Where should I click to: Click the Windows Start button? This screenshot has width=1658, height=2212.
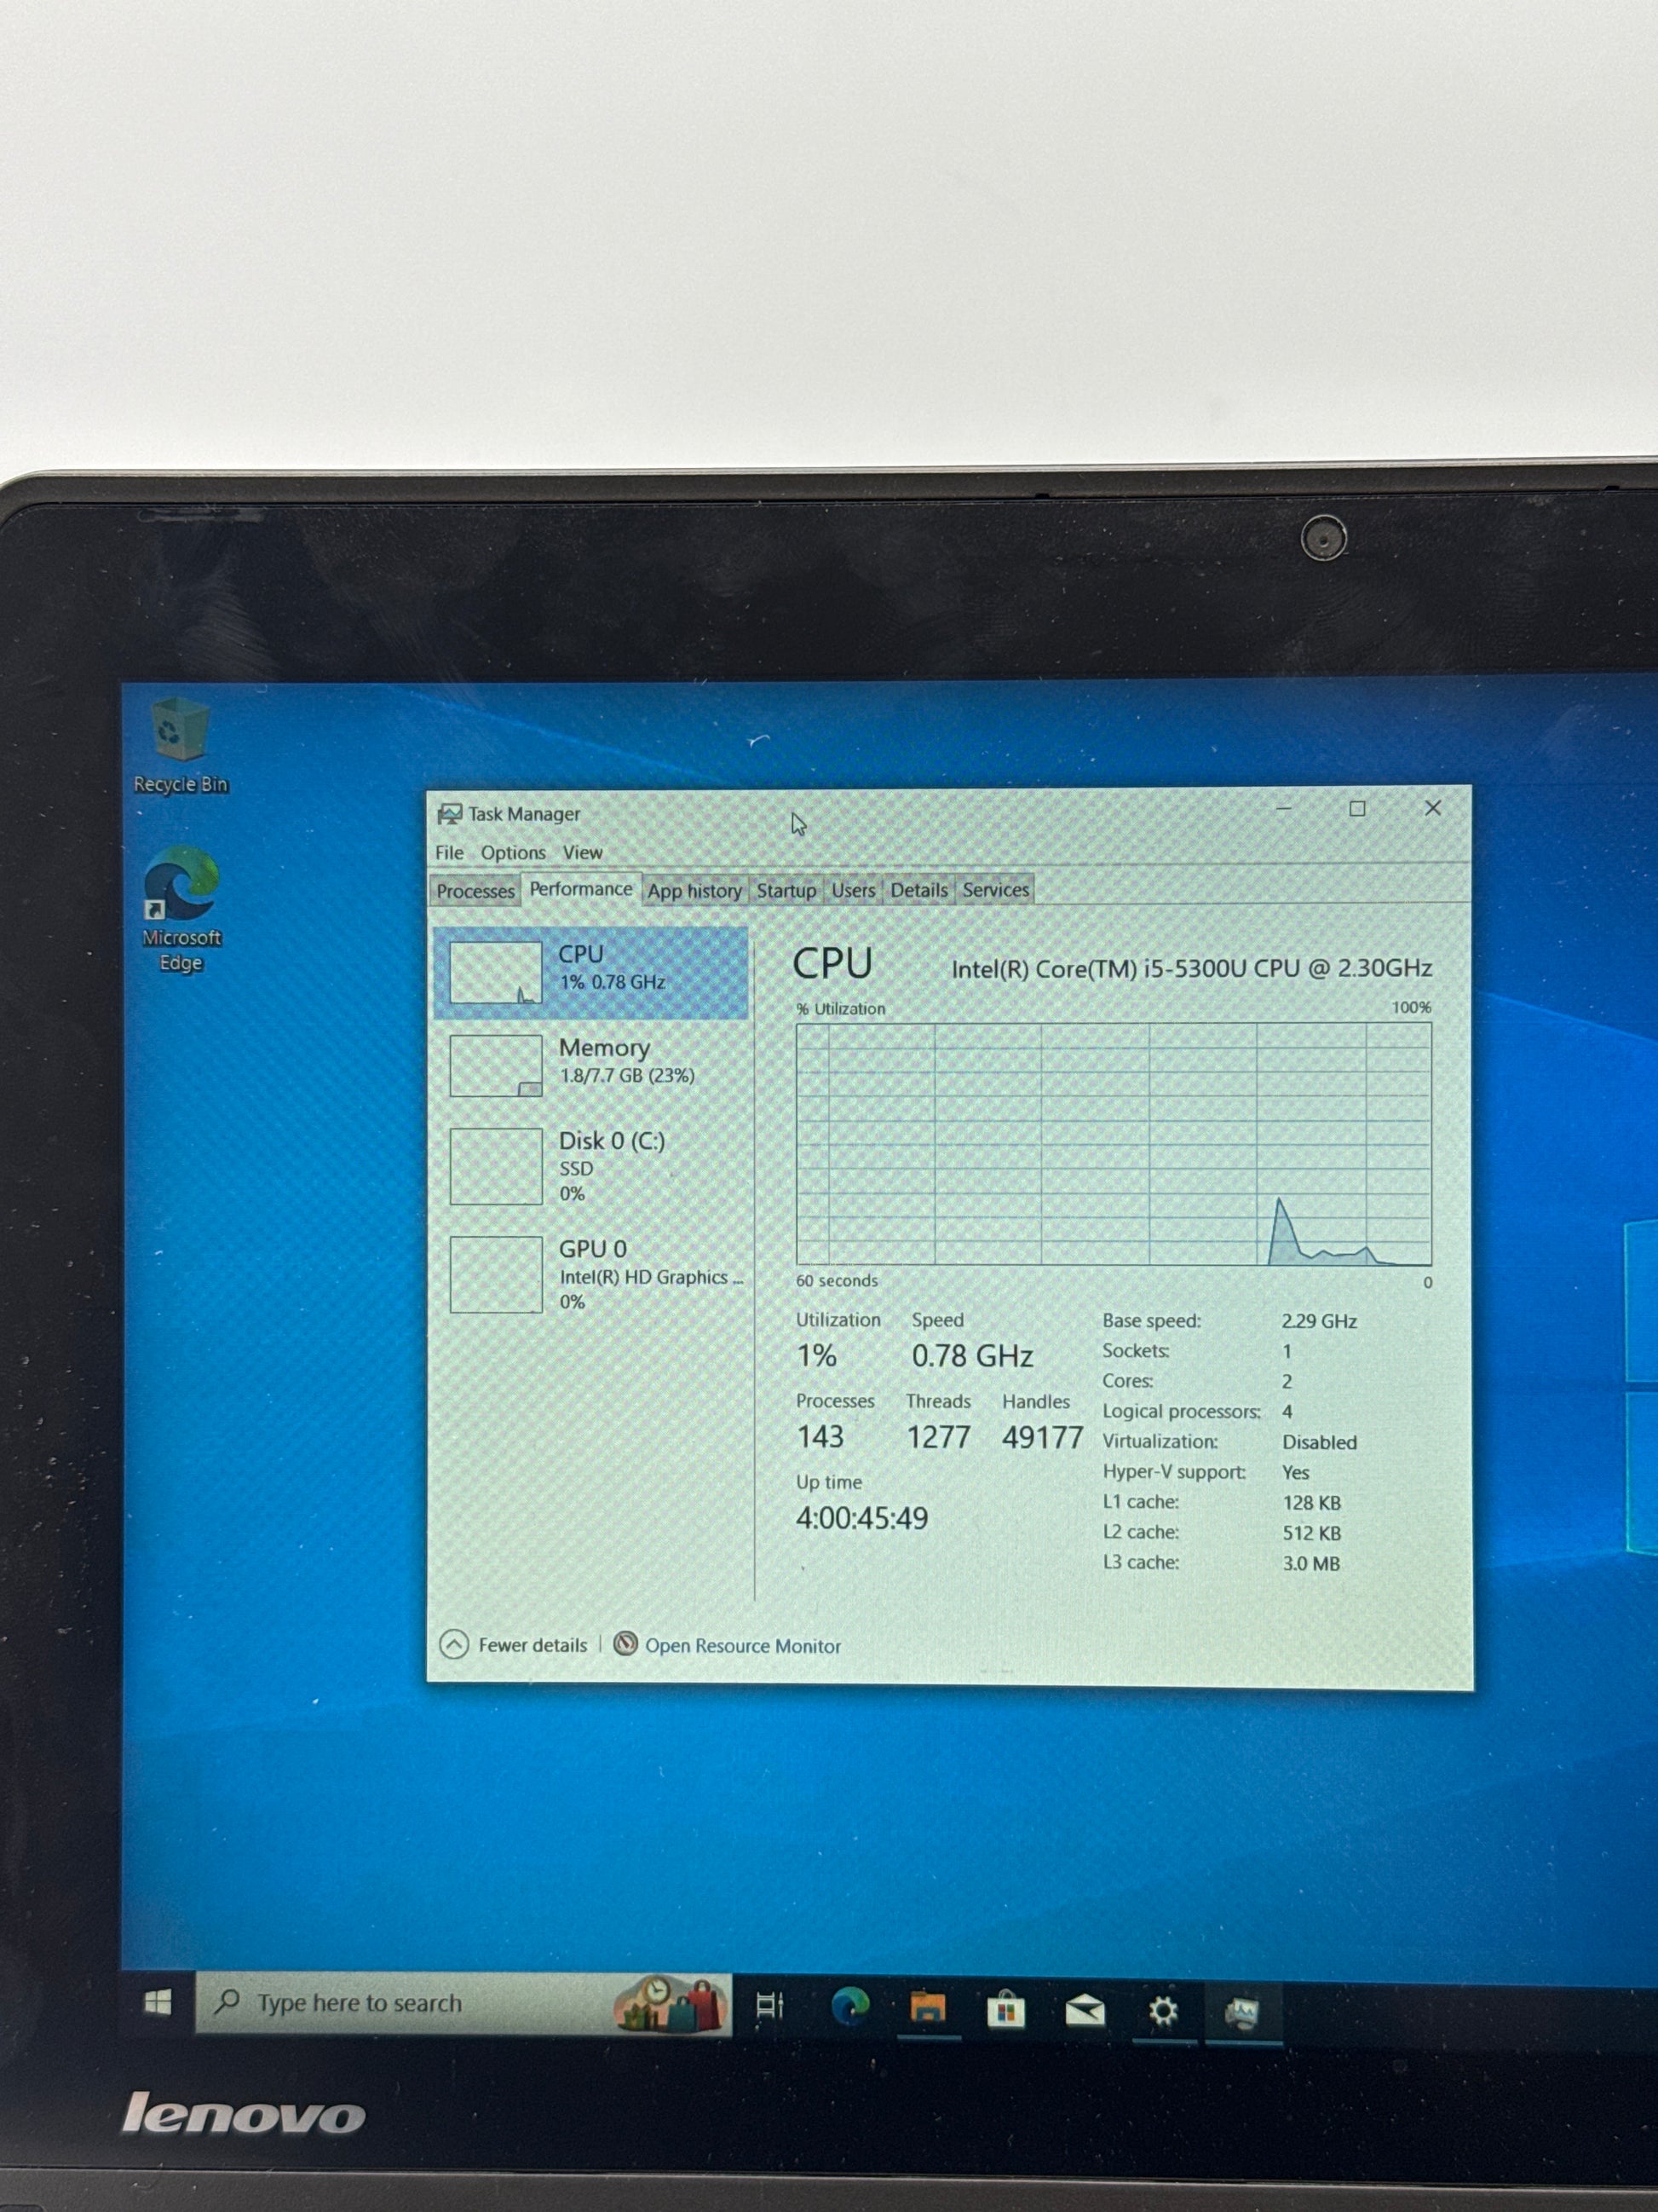pos(158,2002)
